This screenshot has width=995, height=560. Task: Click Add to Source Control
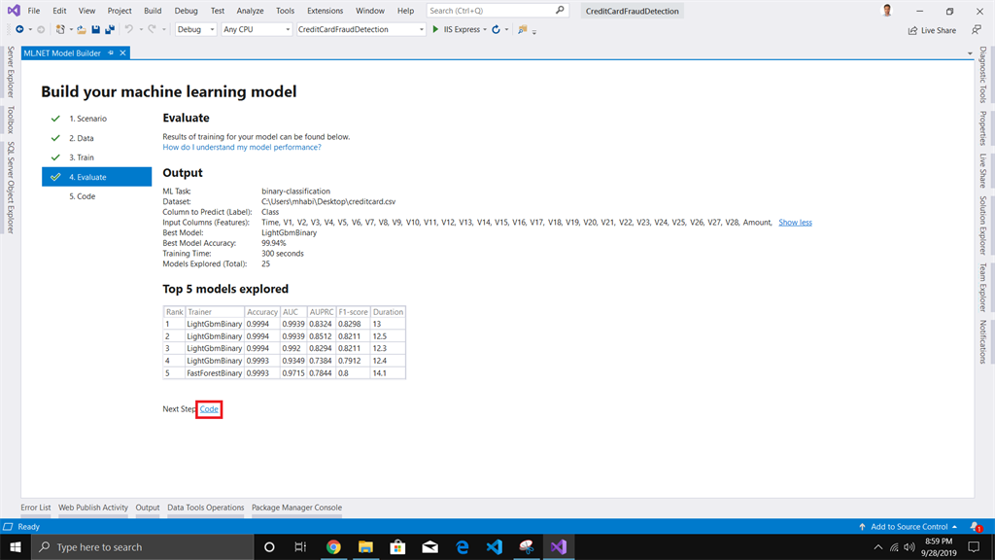909,526
